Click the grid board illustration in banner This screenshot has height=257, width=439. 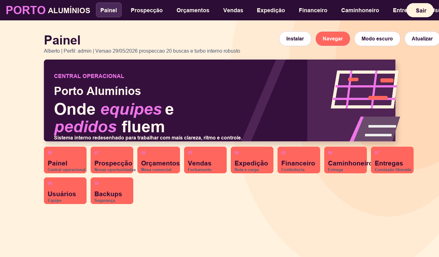pyautogui.click(x=365, y=90)
